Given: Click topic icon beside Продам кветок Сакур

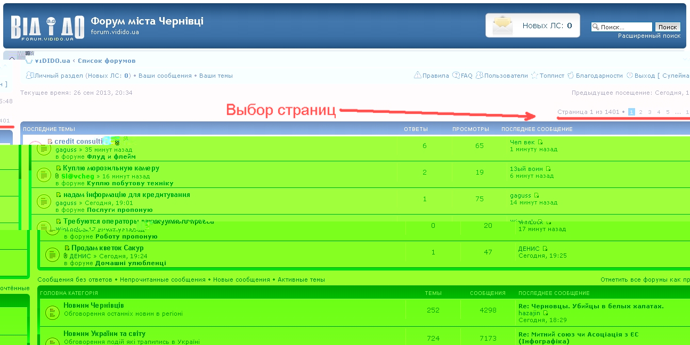Looking at the screenshot, I should point(52,255).
